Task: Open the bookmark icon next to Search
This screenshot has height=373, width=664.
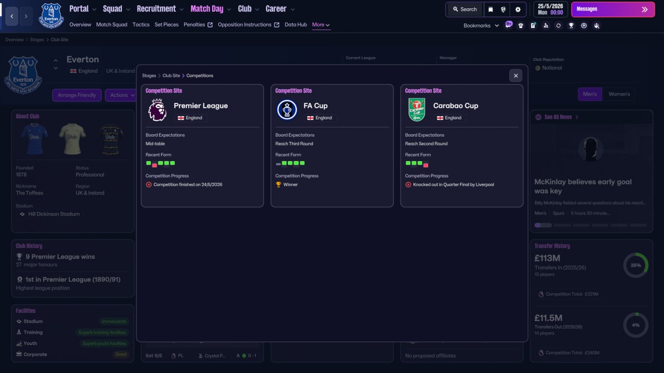Action: [x=491, y=9]
